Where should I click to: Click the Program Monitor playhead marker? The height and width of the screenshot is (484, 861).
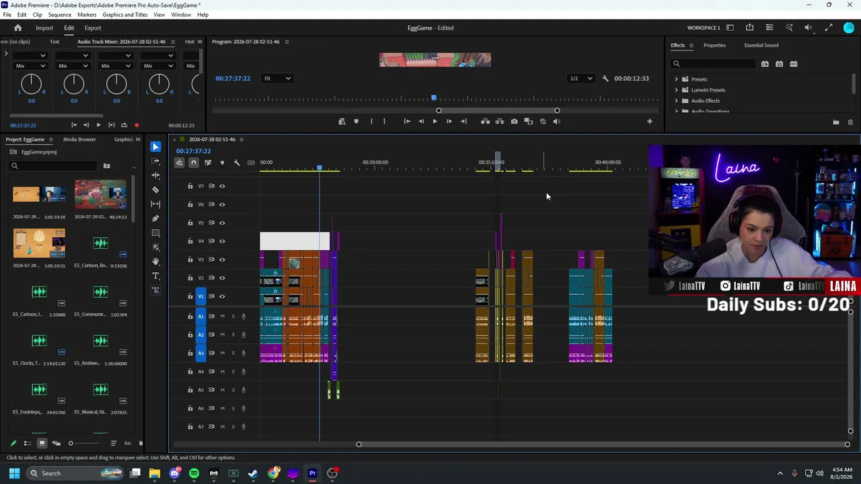click(434, 99)
